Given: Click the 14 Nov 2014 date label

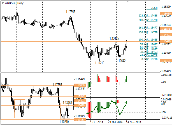Looking at the screenshot, I should pos(133,122).
